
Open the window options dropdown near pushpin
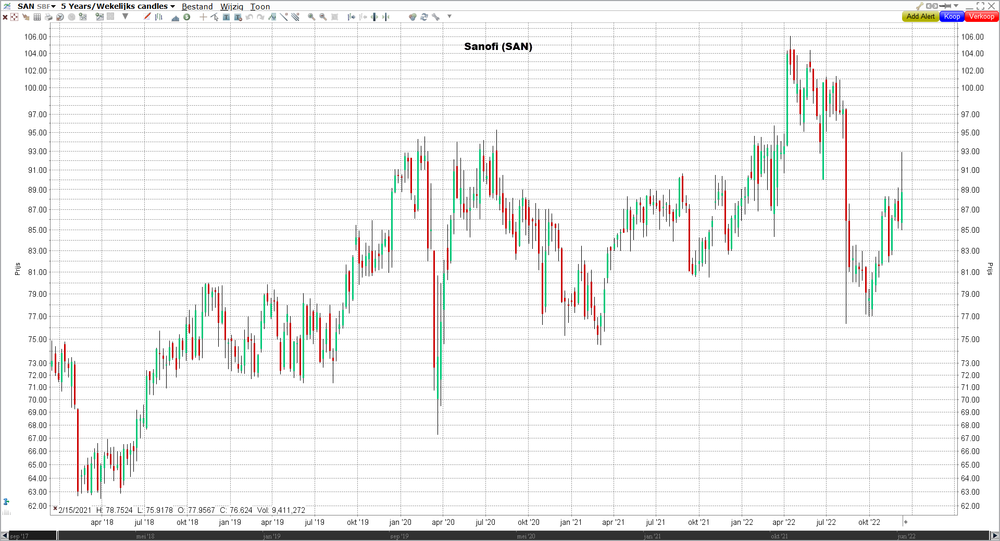coord(956,6)
